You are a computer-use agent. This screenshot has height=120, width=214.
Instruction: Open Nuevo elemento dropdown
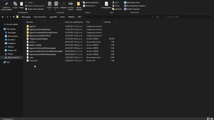pyautogui.click(x=91, y=3)
